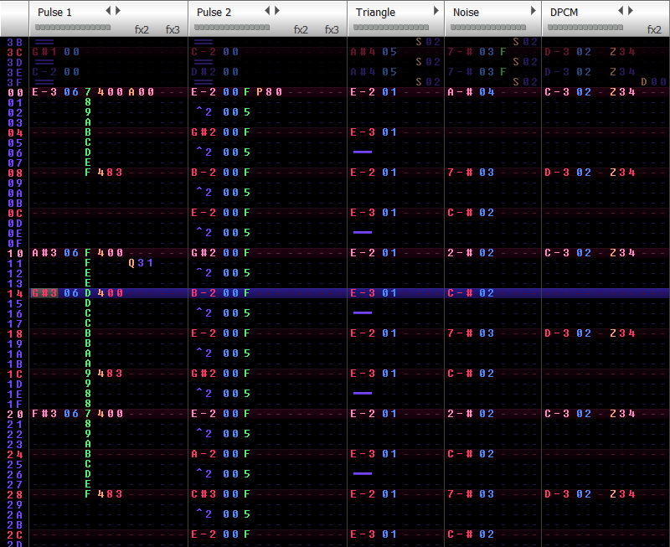The height and width of the screenshot is (547, 670).
Task: Click Pulse 2 right arrow in channel header
Action: coord(277,11)
